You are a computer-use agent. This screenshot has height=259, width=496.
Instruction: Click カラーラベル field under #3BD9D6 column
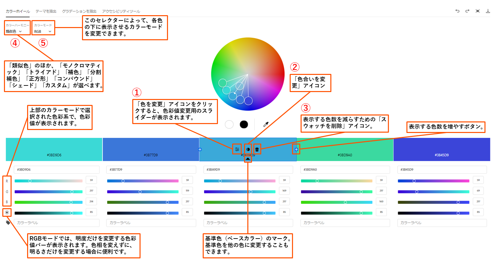pyautogui.click(x=57, y=223)
